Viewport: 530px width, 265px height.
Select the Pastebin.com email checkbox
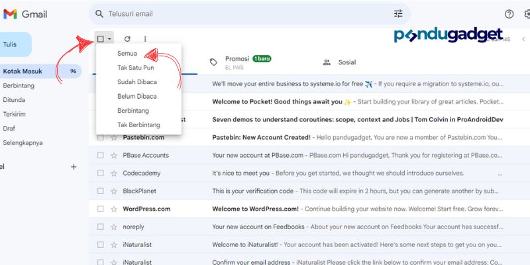tap(101, 138)
